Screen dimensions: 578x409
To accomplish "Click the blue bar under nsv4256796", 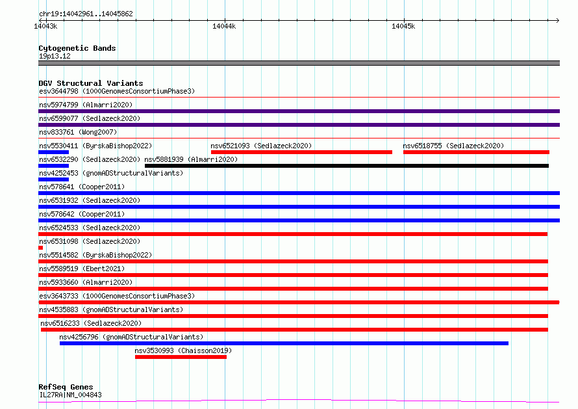I will [x=284, y=343].
